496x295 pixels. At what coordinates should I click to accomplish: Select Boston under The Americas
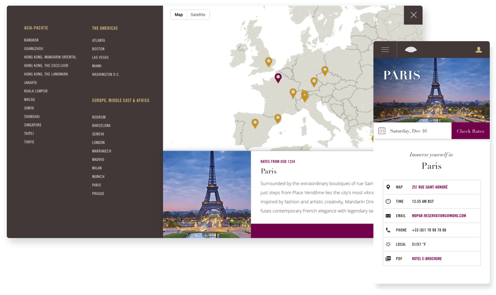pyautogui.click(x=98, y=49)
